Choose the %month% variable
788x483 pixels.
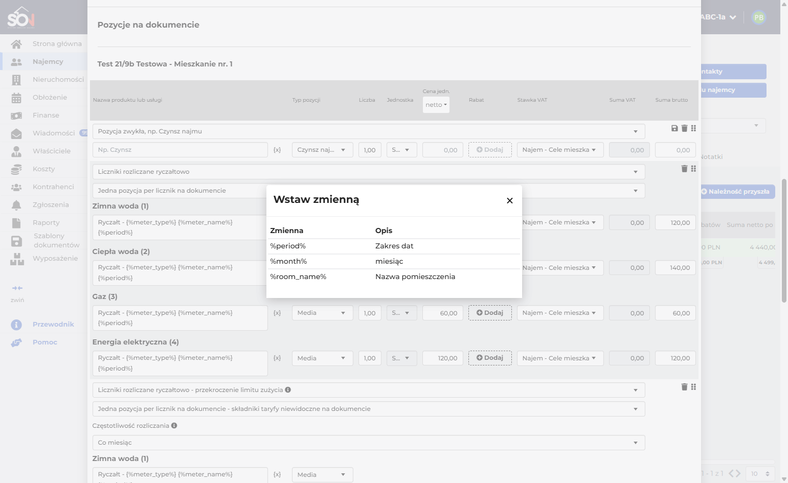pyautogui.click(x=394, y=261)
